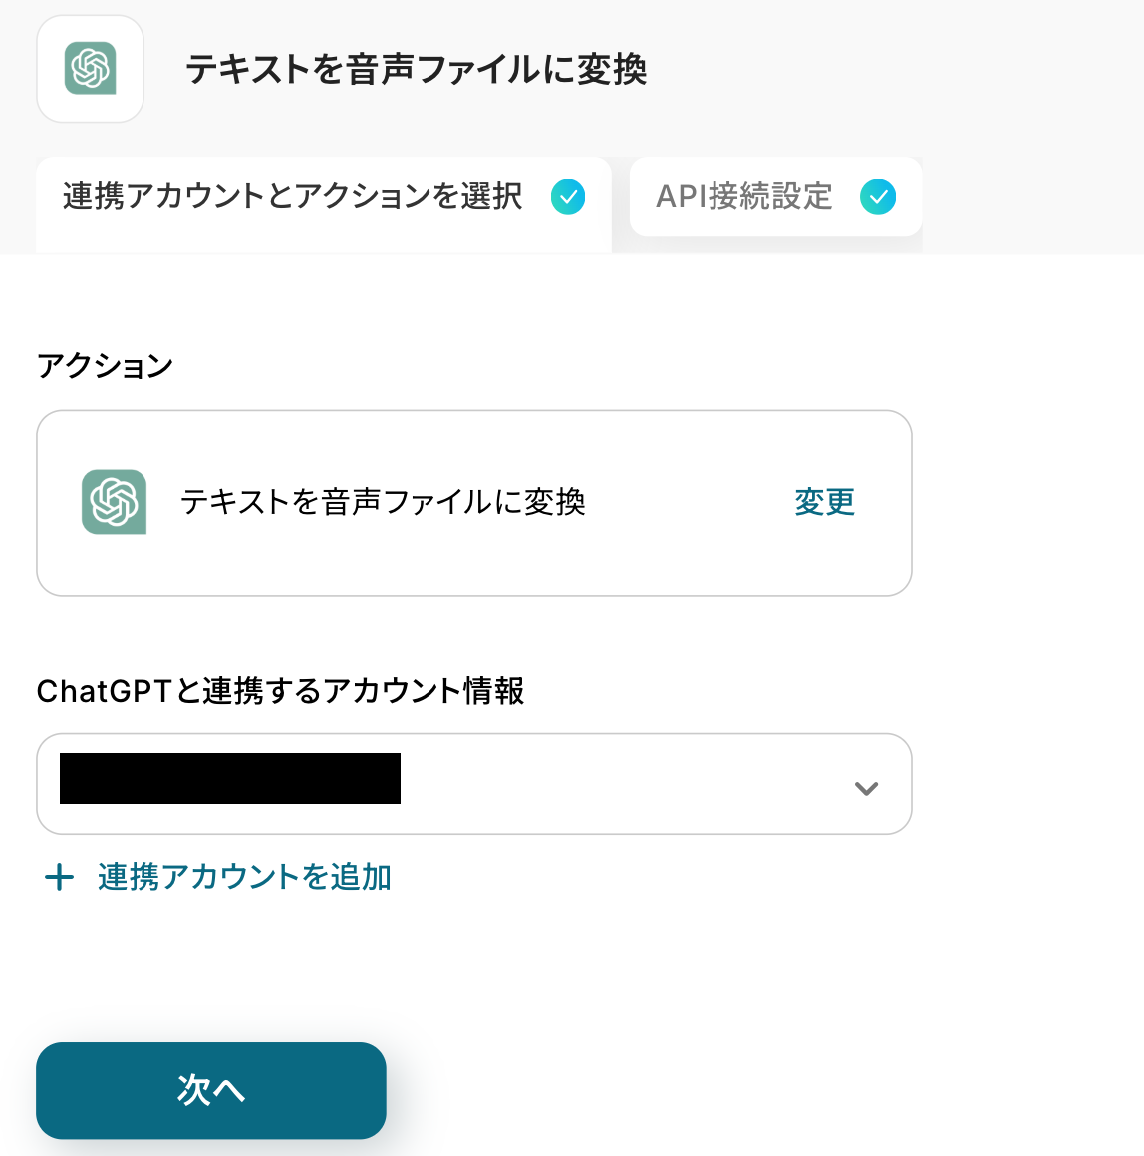This screenshot has width=1144, height=1156.
Task: Expand the account list using the chevron arrow
Action: tap(866, 788)
